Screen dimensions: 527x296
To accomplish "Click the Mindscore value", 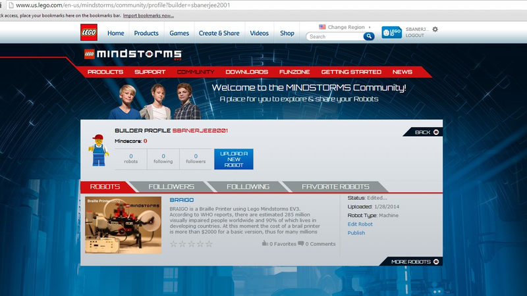I will (x=145, y=141).
